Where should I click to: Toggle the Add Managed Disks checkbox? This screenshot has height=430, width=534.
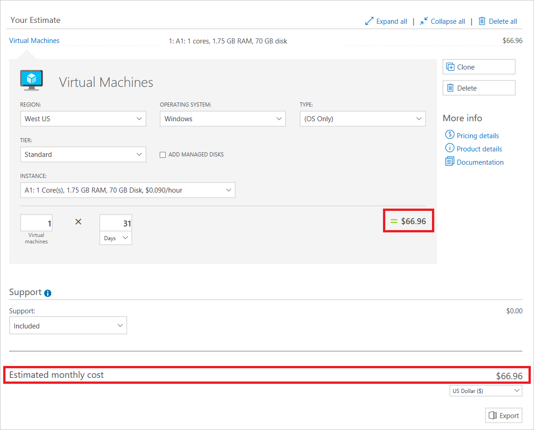pyautogui.click(x=163, y=155)
